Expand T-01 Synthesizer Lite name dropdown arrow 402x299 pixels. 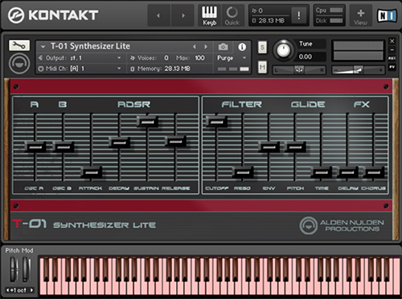coord(43,46)
